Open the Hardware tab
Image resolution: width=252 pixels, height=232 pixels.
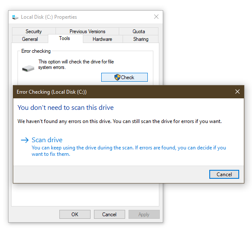tap(103, 39)
